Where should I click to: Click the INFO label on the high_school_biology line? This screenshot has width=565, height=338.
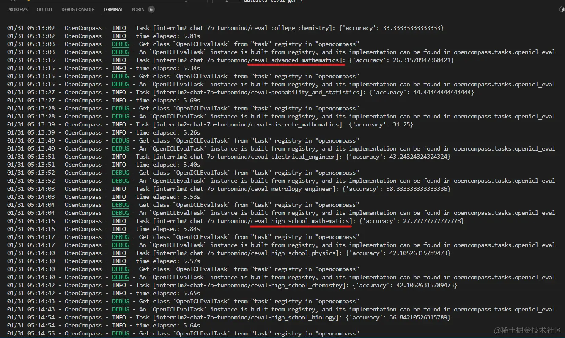coord(119,317)
